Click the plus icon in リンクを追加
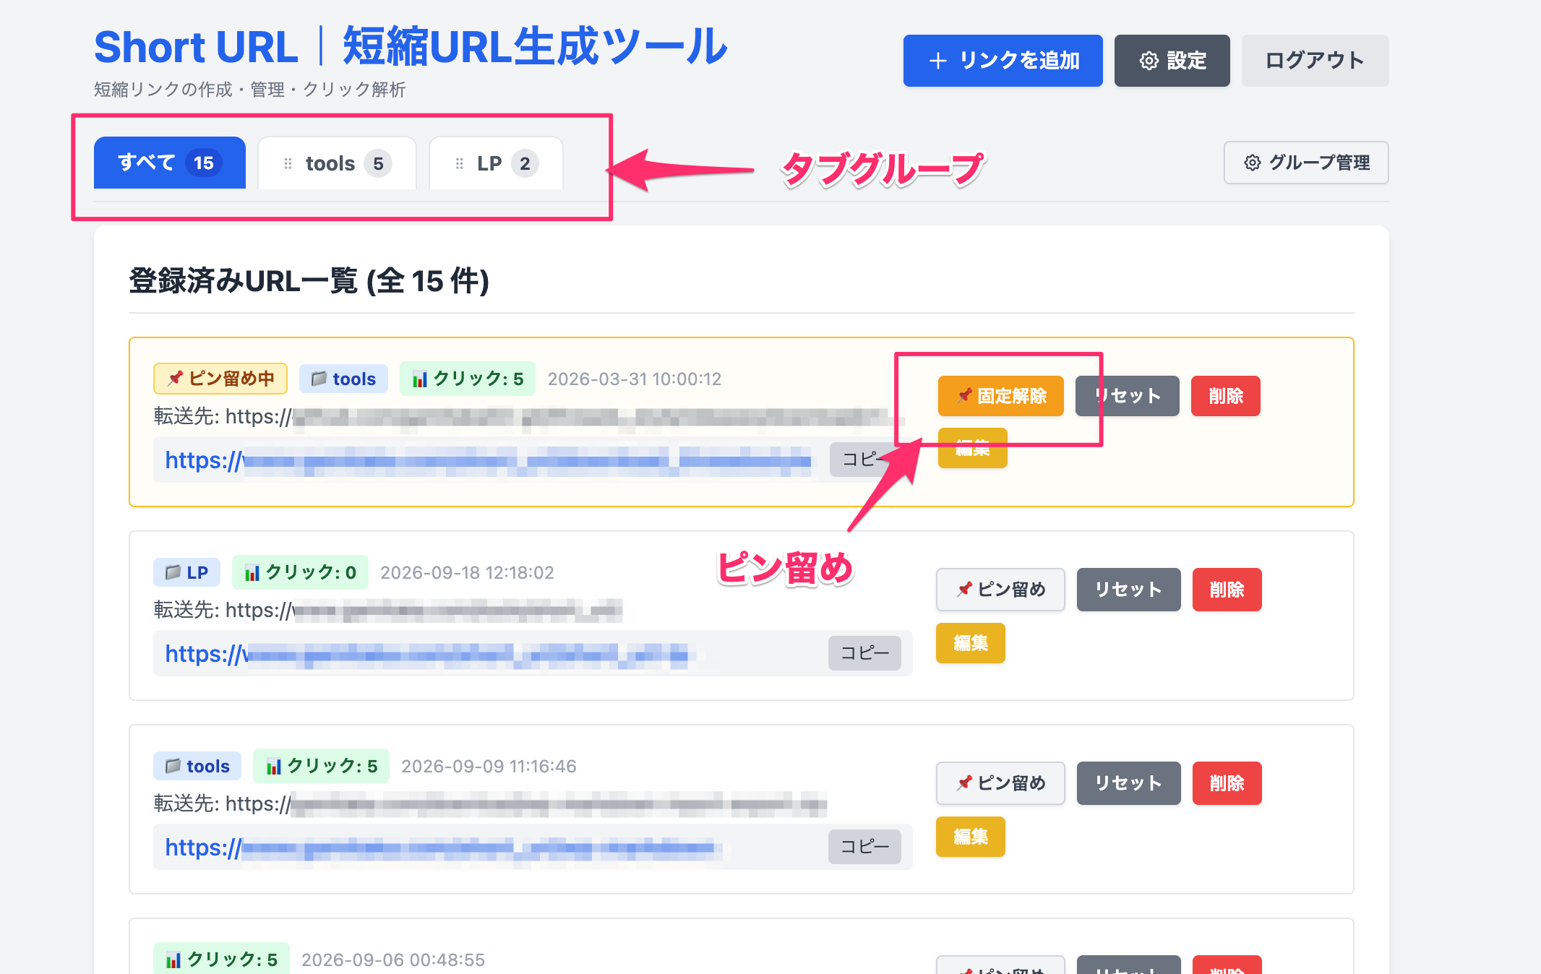The height and width of the screenshot is (974, 1541). tap(938, 61)
